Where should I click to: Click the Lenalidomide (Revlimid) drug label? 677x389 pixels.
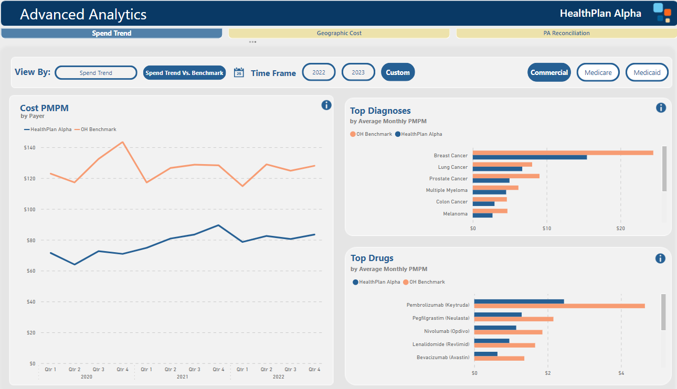click(x=441, y=344)
